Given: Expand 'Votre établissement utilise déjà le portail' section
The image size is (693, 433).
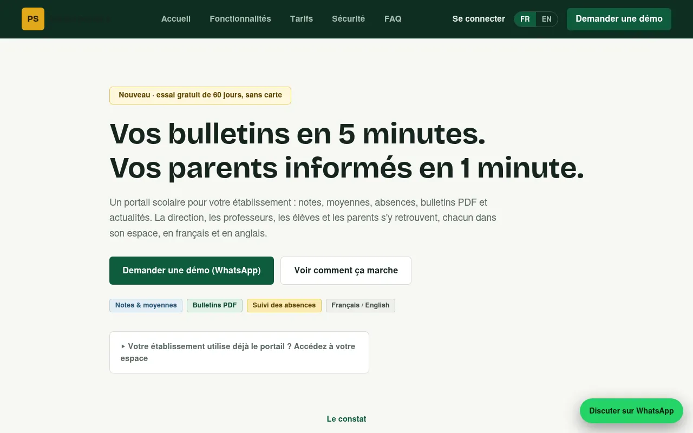Looking at the screenshot, I should 239,352.
